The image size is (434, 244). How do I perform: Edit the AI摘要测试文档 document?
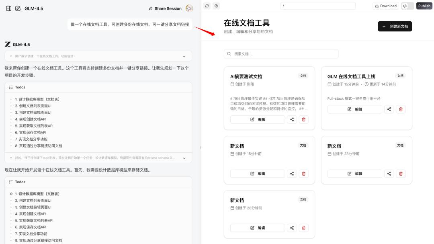tap(258, 119)
